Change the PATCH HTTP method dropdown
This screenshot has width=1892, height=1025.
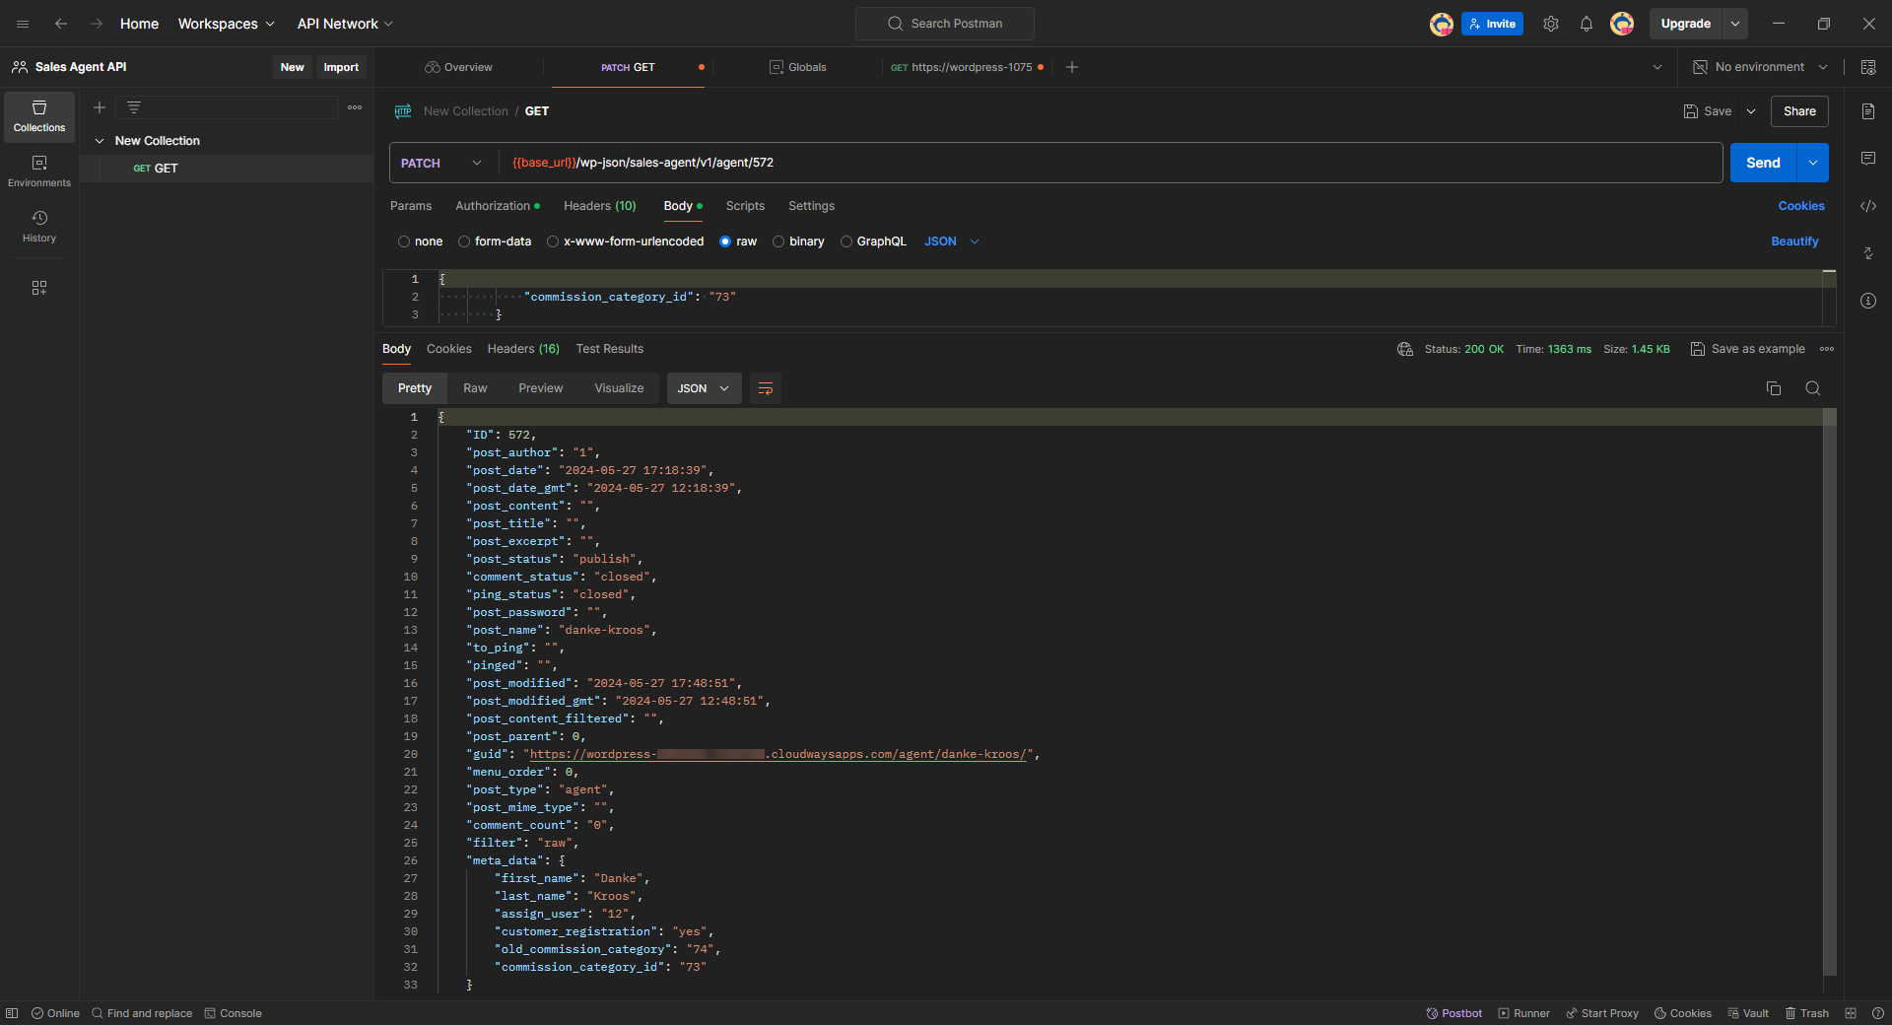pos(441,163)
